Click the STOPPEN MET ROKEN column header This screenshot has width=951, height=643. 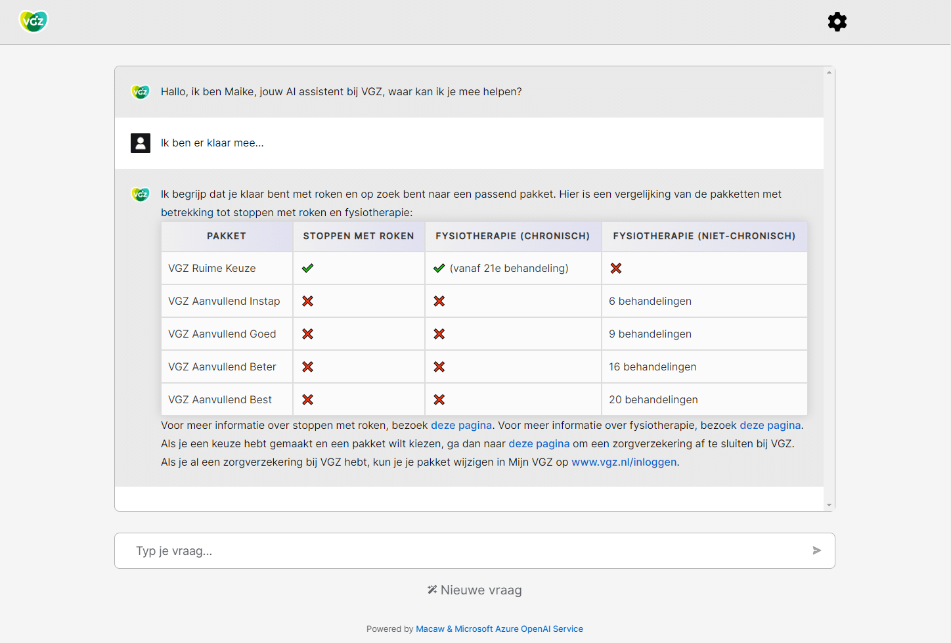coord(359,236)
